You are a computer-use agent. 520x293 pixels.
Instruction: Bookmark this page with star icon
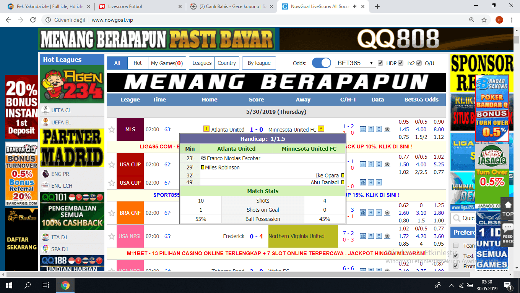[484, 20]
